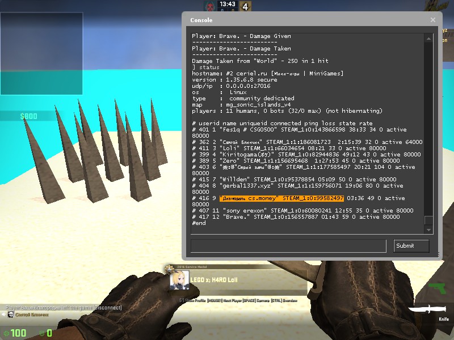
Task: Click the console vertical scrollbar track
Action: pos(427,130)
